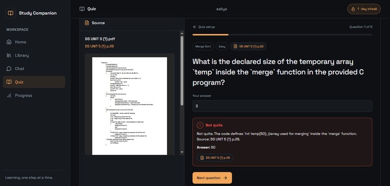
Task: Click the Your answer input field
Action: coord(282,106)
